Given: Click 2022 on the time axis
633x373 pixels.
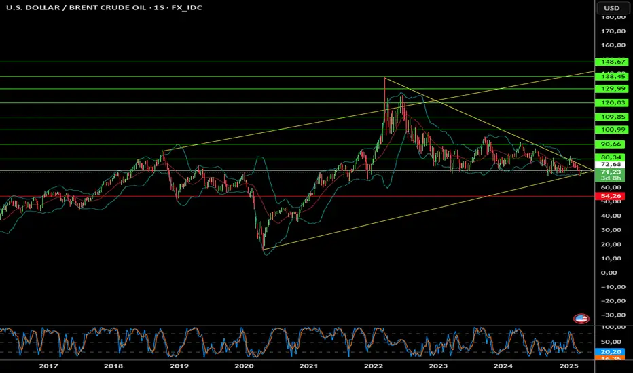Looking at the screenshot, I should tap(374, 366).
